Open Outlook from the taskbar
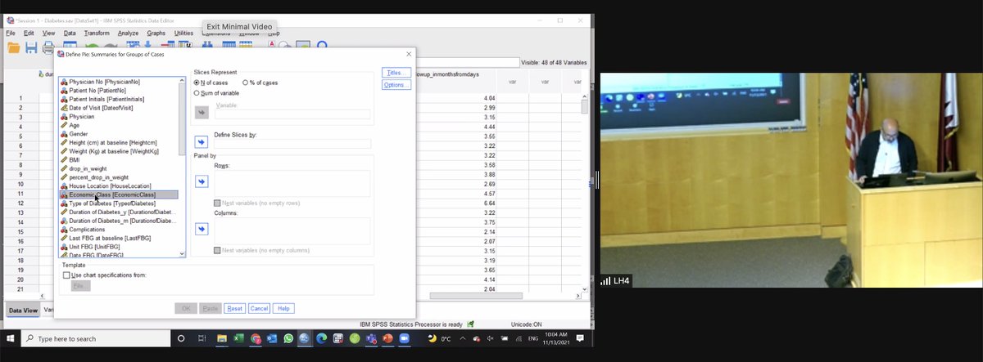This screenshot has height=362, width=983. pyautogui.click(x=272, y=338)
